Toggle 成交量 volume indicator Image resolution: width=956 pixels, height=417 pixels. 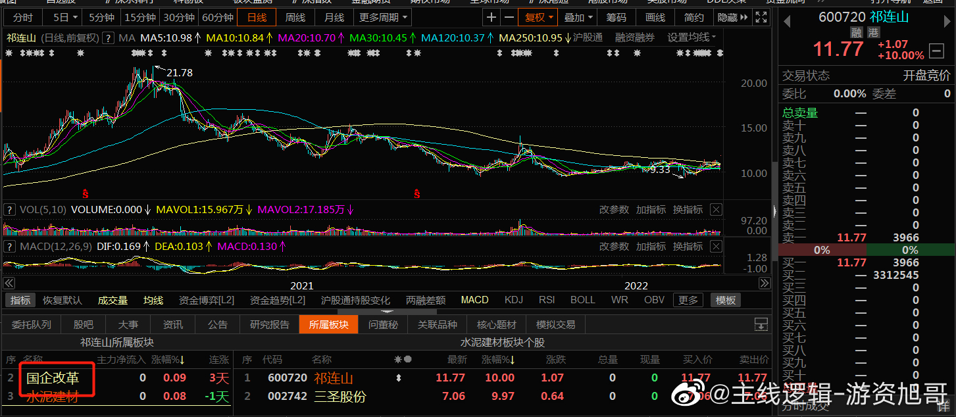coord(113,300)
